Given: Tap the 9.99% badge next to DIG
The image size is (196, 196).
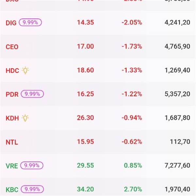Looking at the screenshot, I should click(30, 23).
